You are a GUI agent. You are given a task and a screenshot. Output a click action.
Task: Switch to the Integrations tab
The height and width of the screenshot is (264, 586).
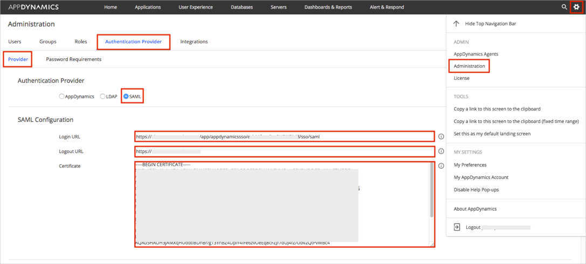click(194, 41)
